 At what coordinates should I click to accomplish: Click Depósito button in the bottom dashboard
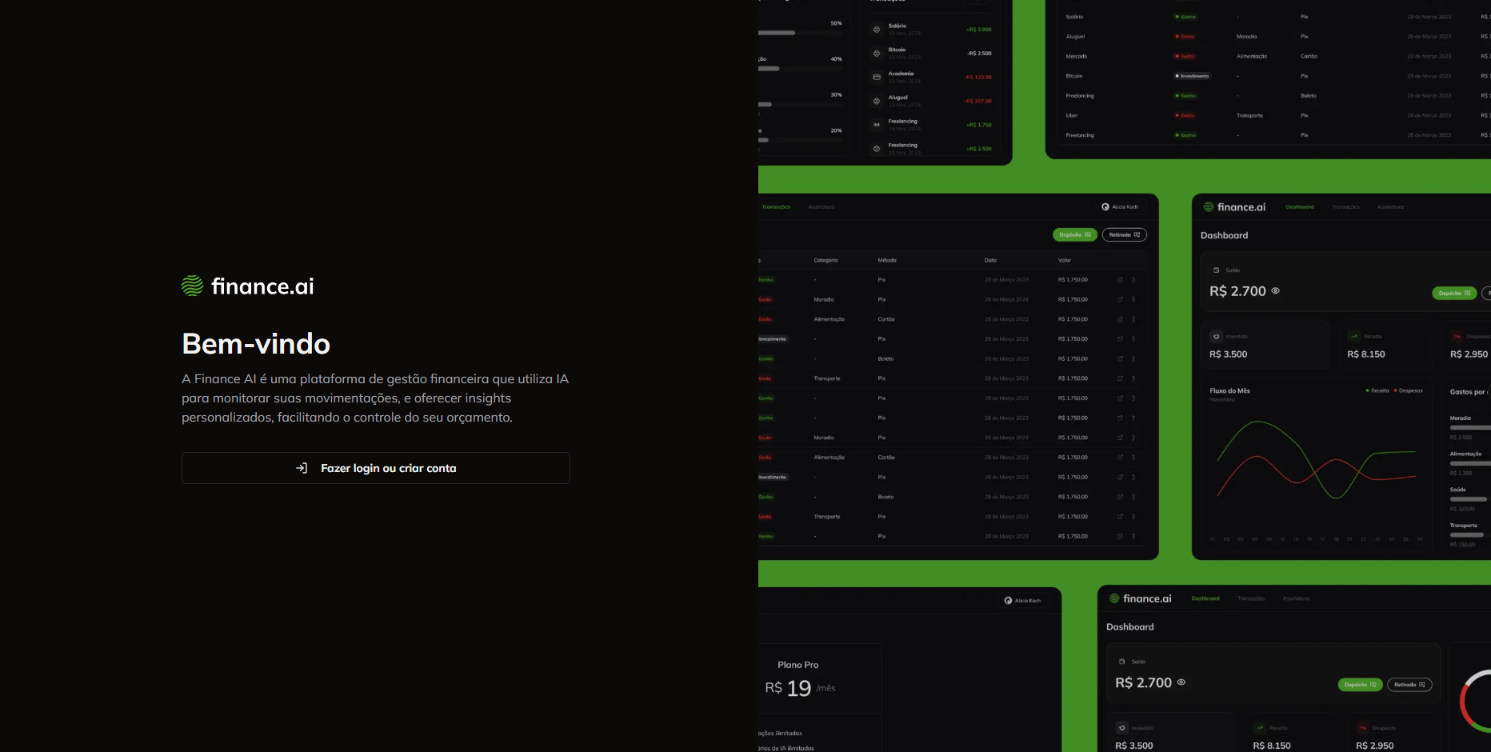(1360, 685)
